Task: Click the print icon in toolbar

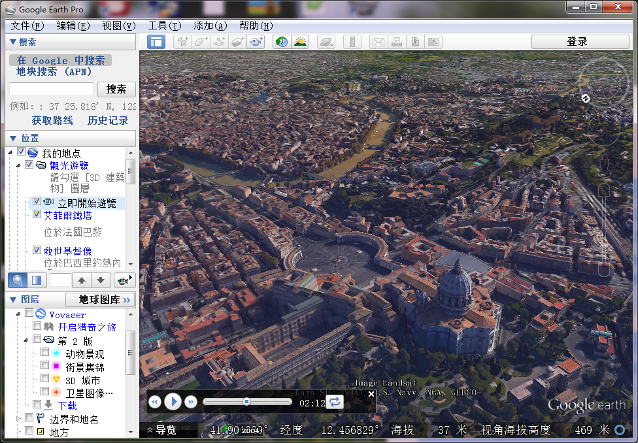Action: coord(396,42)
